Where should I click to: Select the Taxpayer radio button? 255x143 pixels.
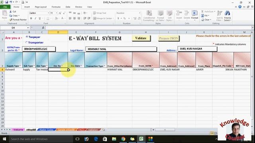coord(27,37)
